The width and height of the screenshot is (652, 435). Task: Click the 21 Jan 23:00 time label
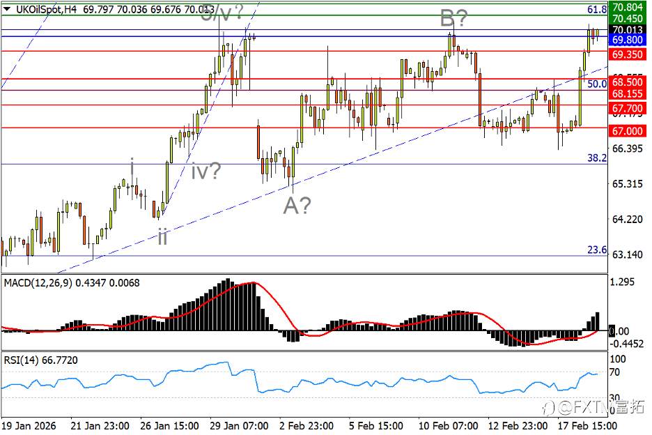click(100, 426)
